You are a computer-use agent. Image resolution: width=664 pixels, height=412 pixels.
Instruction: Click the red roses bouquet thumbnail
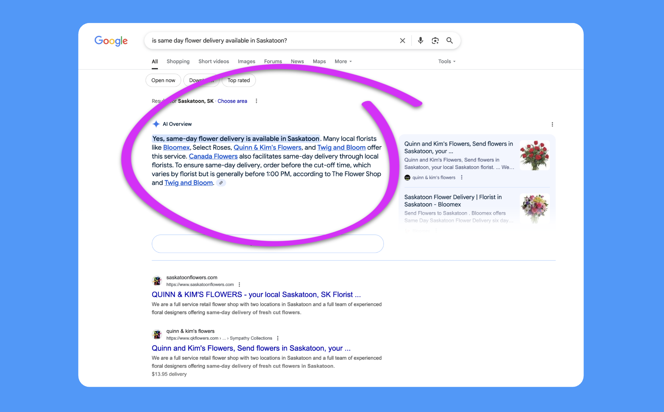(535, 155)
